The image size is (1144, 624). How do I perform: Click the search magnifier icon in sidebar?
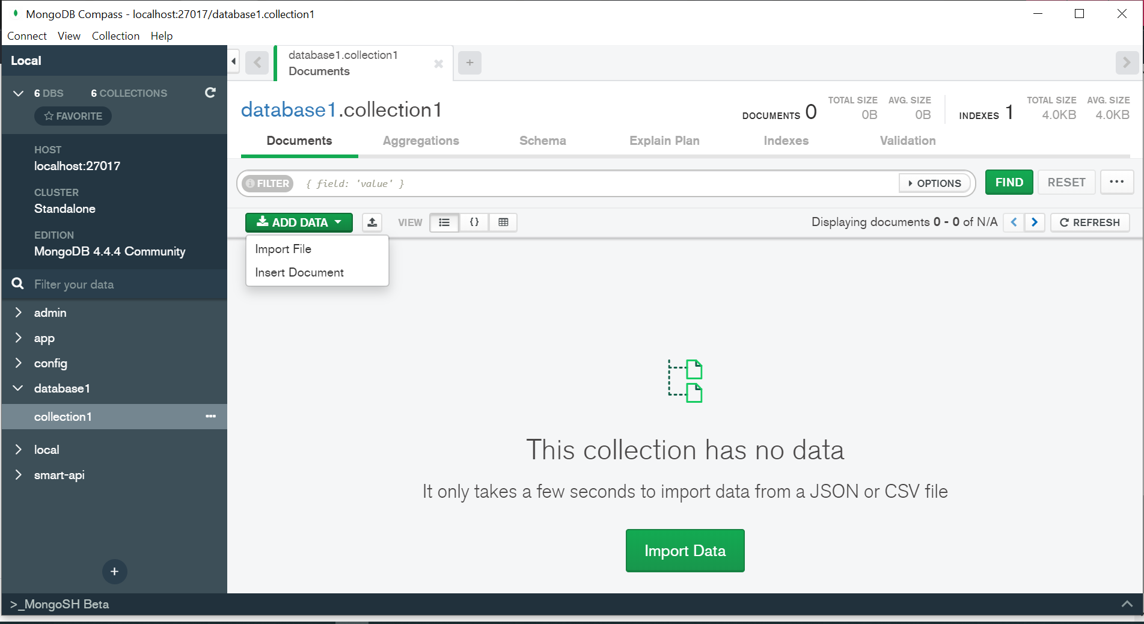[x=18, y=284]
